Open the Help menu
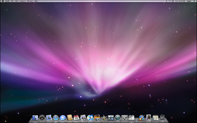 click(36, 1)
